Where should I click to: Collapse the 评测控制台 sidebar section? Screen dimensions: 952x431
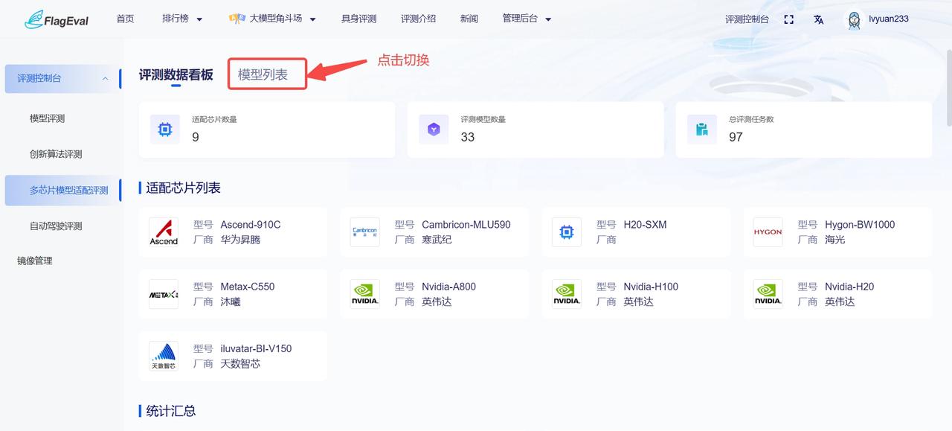click(105, 78)
